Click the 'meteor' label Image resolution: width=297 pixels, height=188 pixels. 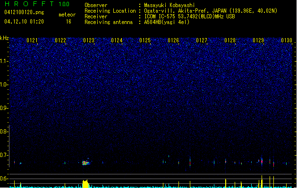coord(67,15)
